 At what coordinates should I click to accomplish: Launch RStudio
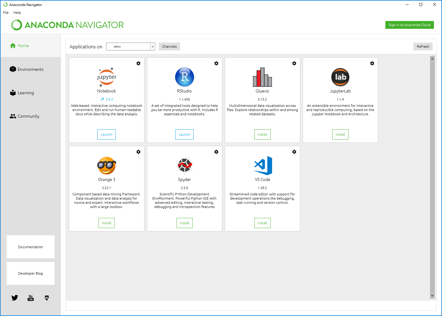pos(184,134)
